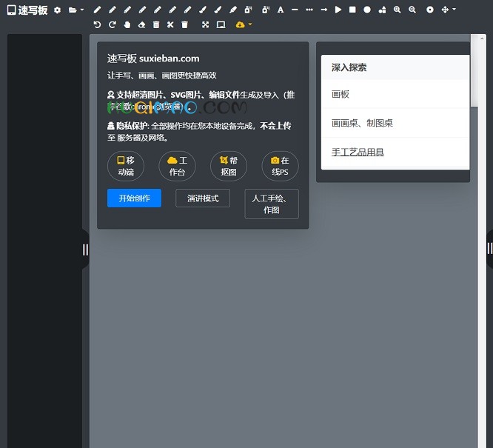Open the 帮抠图 round button
The height and width of the screenshot is (448, 493).
pyautogui.click(x=229, y=166)
